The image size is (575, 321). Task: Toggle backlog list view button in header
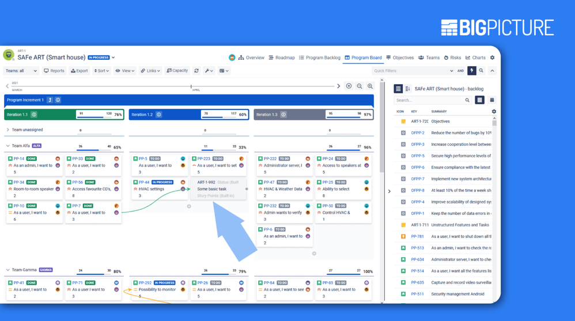[x=398, y=88]
